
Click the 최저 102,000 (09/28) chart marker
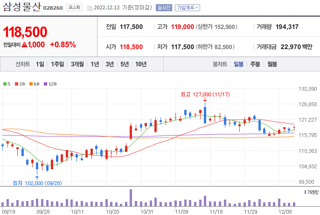(37, 183)
